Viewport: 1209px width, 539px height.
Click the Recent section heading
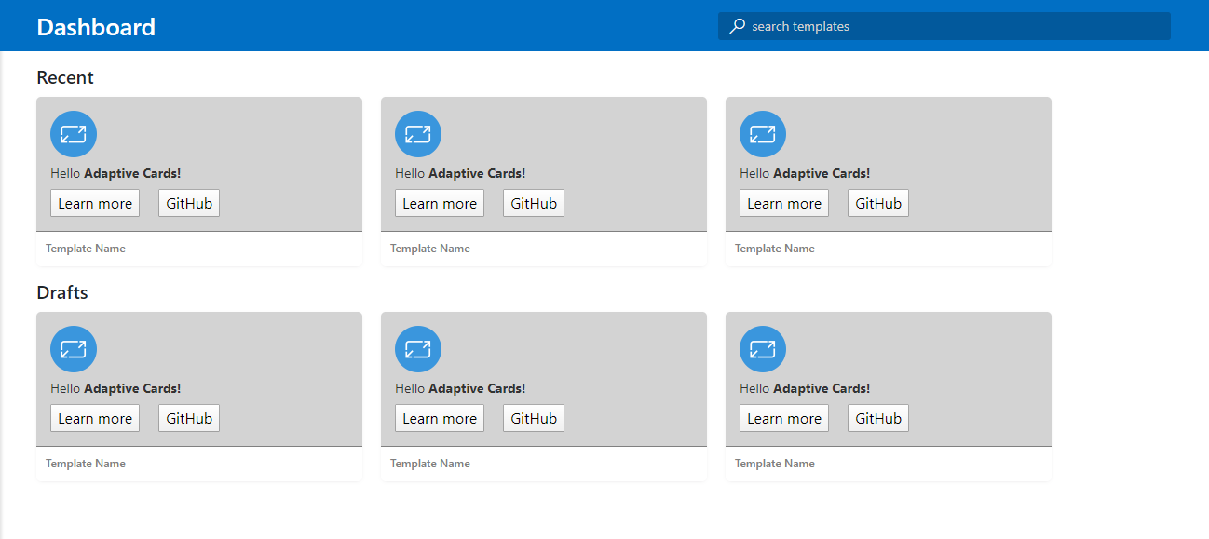pyautogui.click(x=65, y=77)
